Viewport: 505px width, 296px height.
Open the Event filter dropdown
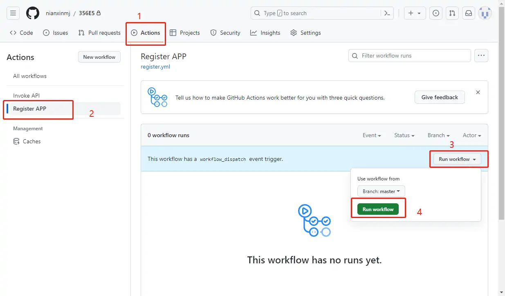[372, 135]
